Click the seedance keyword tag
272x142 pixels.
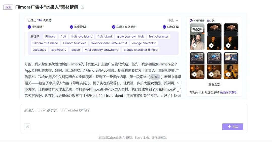click(x=39, y=50)
